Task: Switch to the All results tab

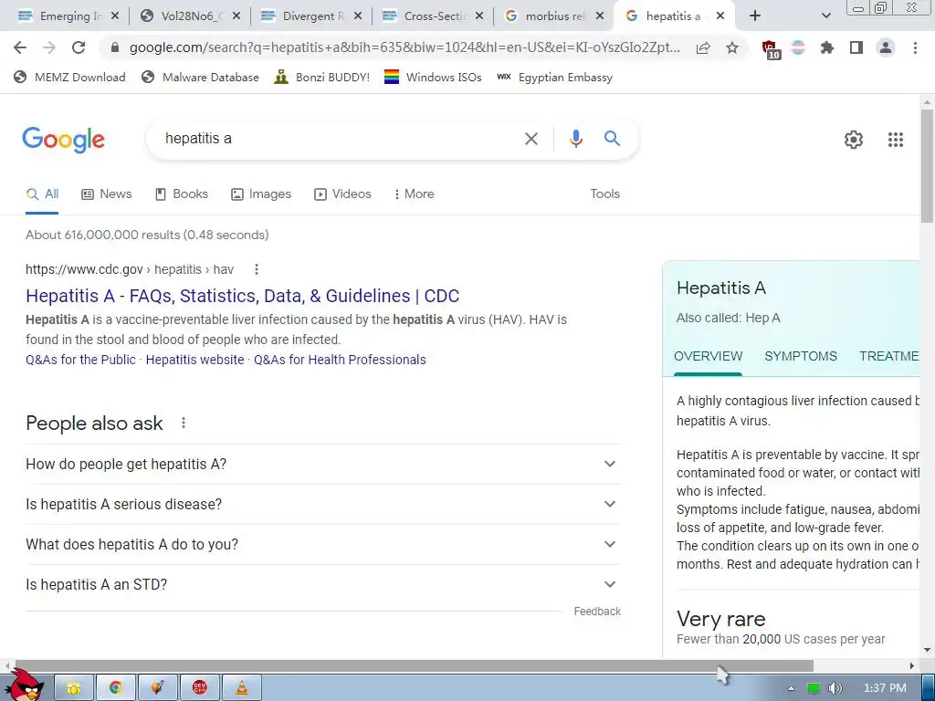Action: pos(42,194)
